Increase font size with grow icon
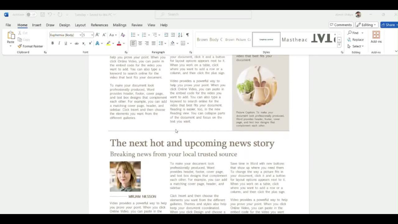Screen dimensions: 398x224 coord(98,35)
